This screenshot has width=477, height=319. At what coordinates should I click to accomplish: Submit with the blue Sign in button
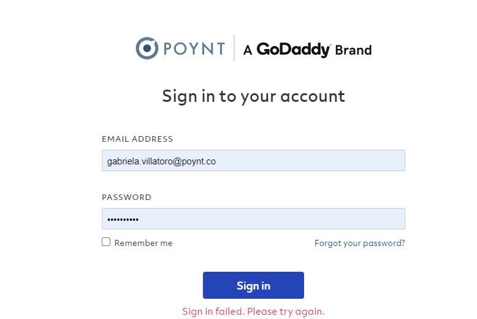253,285
